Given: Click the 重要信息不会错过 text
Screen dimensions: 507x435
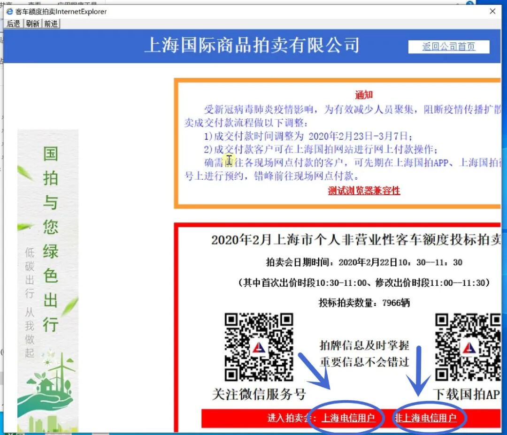Looking at the screenshot, I should tap(364, 362).
